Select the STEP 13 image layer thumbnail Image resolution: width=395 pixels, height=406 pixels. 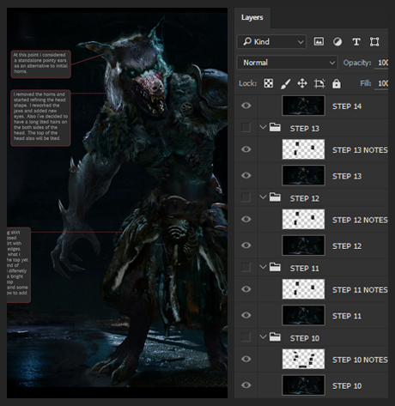pos(303,175)
